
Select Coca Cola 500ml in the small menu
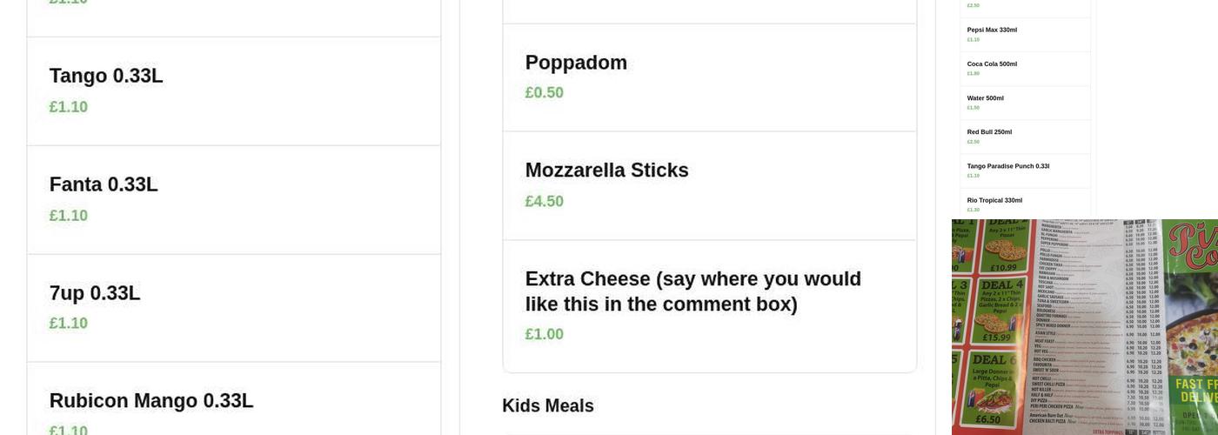(1025, 68)
